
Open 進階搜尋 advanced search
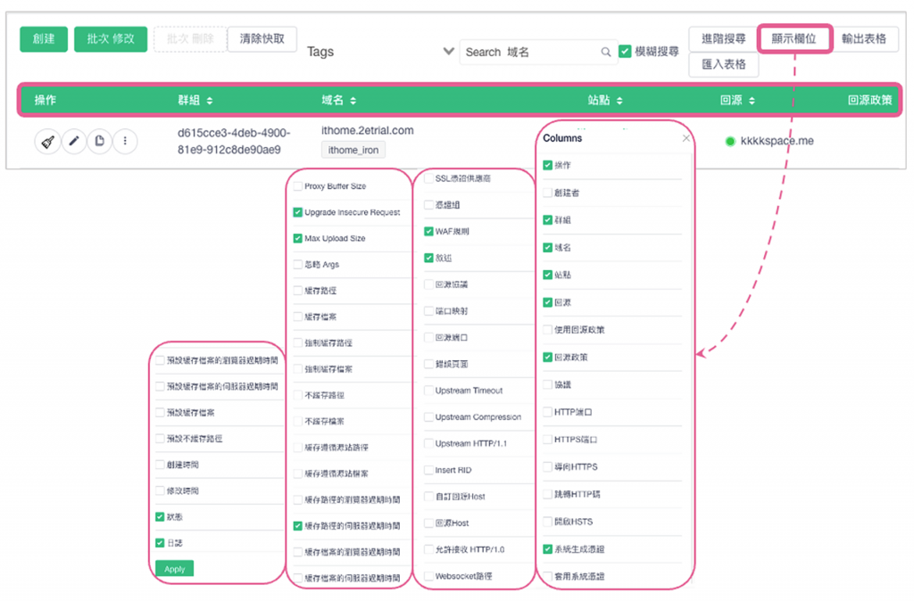coord(723,39)
